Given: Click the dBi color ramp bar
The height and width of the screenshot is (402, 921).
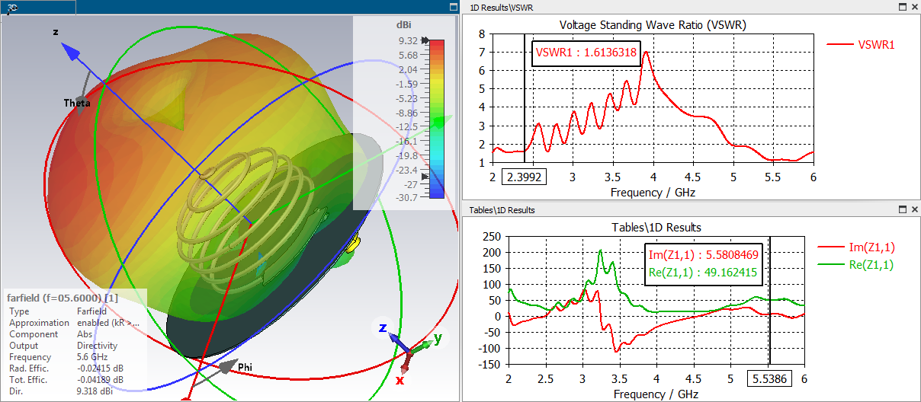Looking at the screenshot, I should point(437,119).
